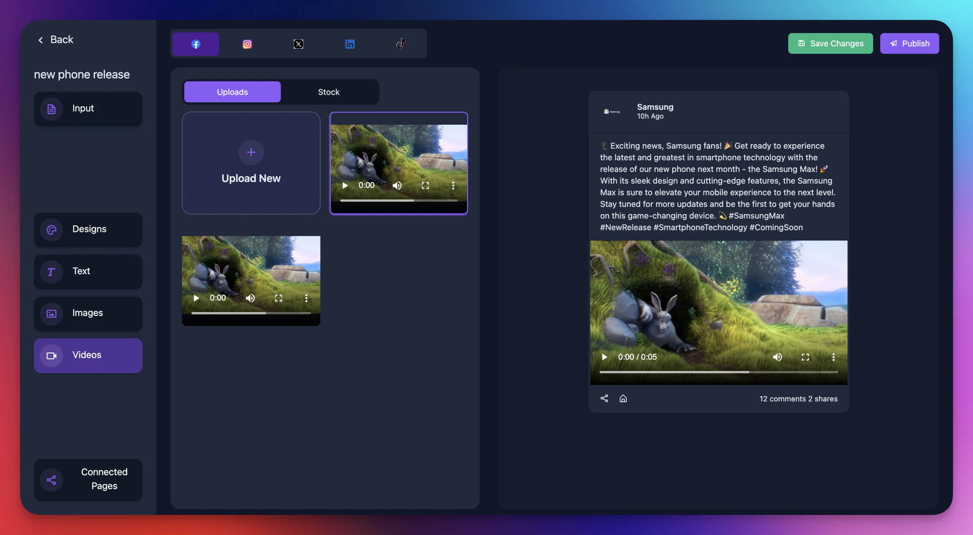Seek in the top-right upload video progress bar
The height and width of the screenshot is (535, 973).
tap(399, 200)
